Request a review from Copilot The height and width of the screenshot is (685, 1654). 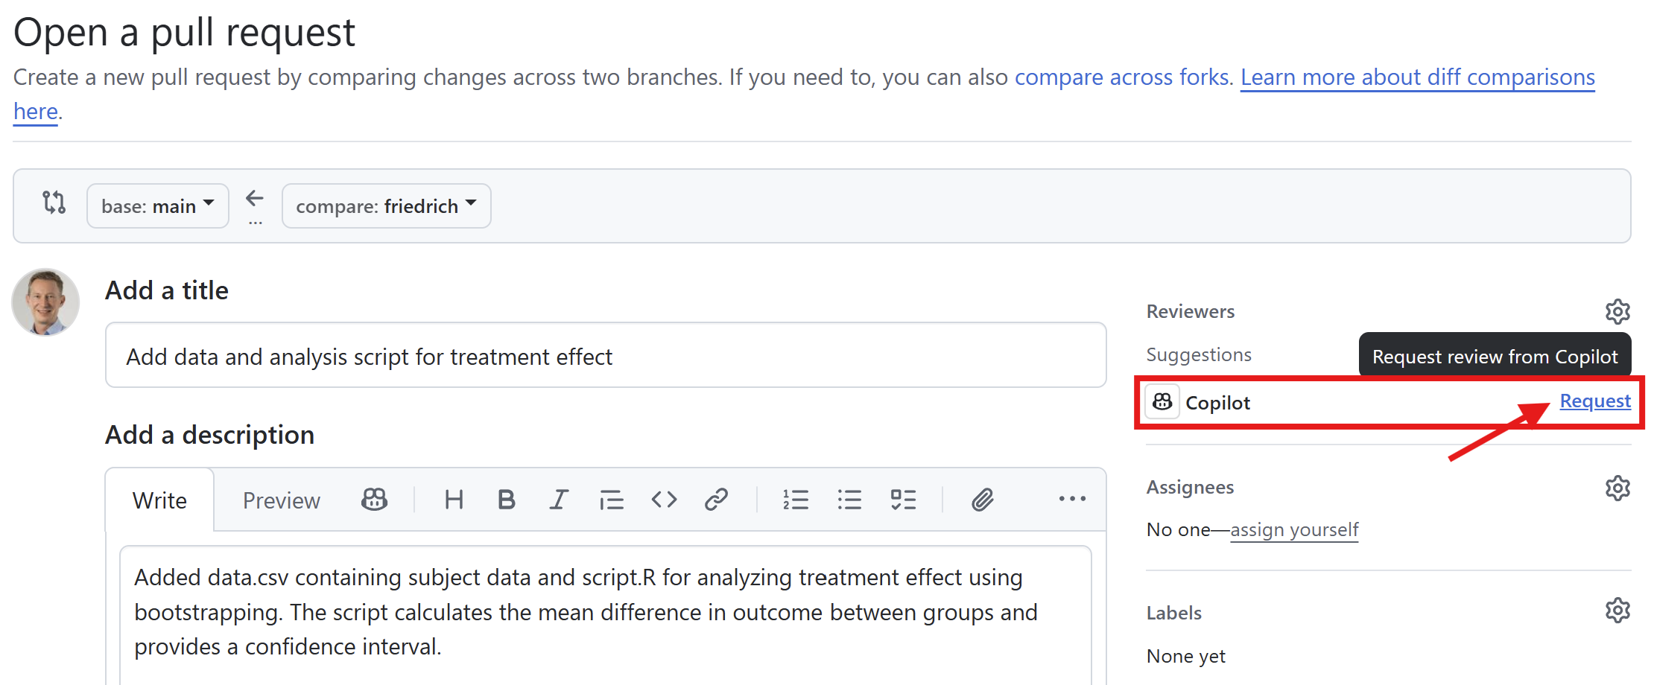[1594, 401]
